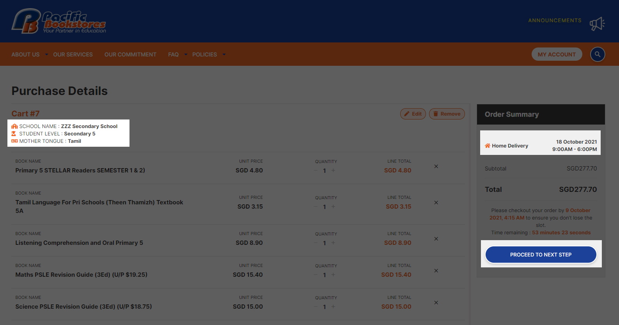Click the Total SGD277.70 amount
619x325 pixels.
click(578, 190)
